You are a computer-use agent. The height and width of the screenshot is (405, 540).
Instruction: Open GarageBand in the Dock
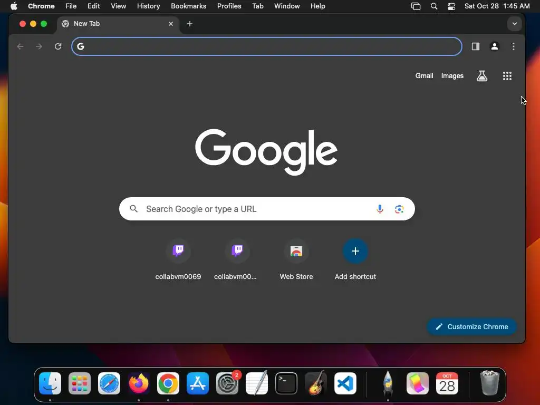pyautogui.click(x=316, y=383)
